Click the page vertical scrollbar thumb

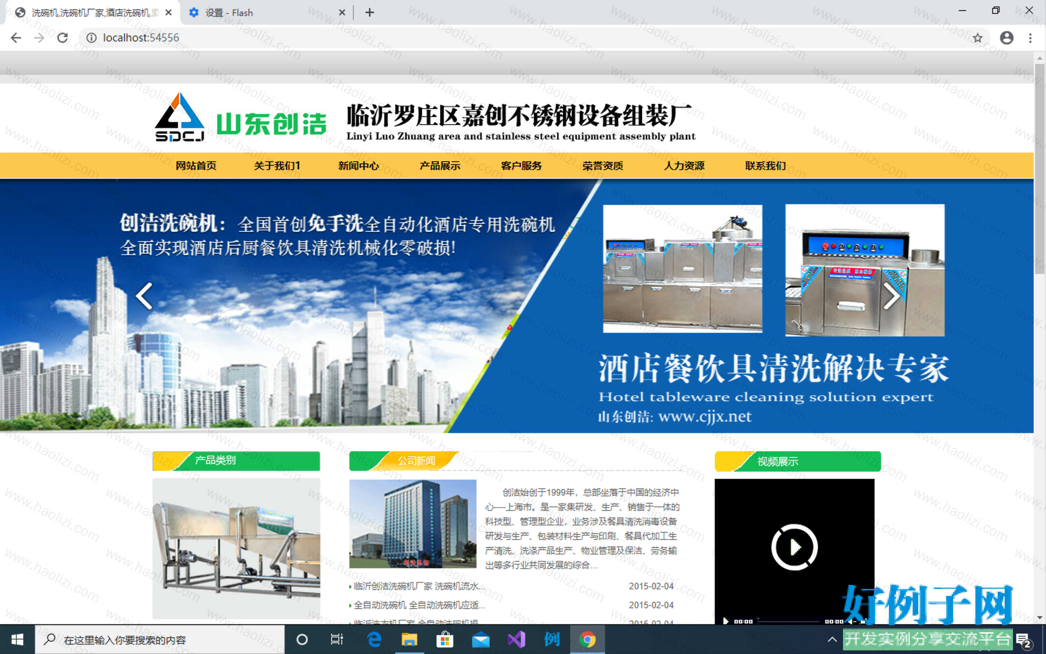[x=1039, y=169]
